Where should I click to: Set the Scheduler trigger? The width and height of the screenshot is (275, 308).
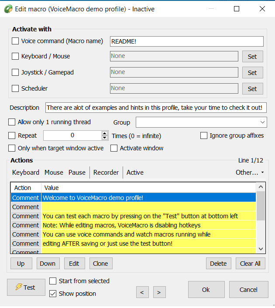click(x=253, y=89)
